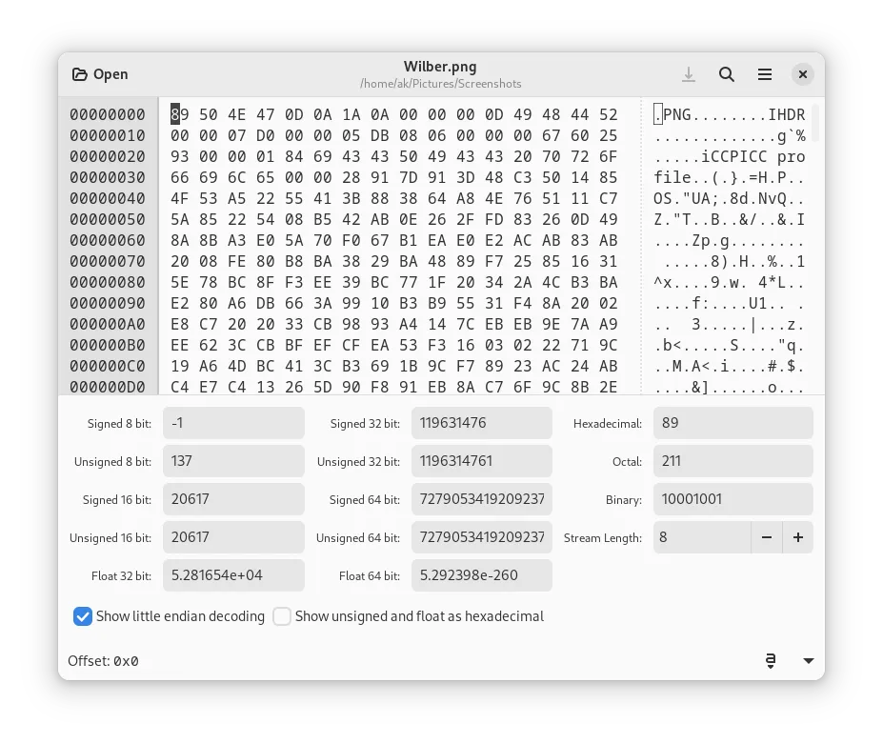Screen dimensions: 883x744
Task: Decrease the Stream Length with minus button
Action: [766, 537]
